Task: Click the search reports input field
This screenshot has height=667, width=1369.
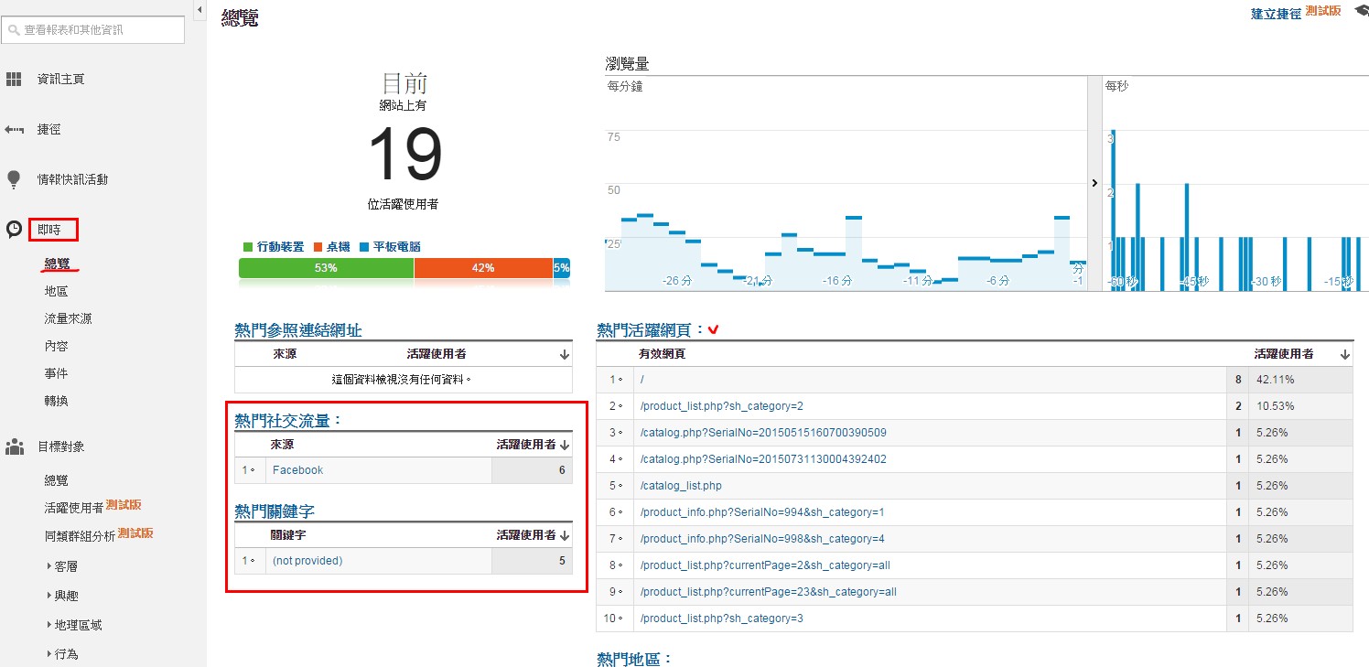Action: click(101, 30)
